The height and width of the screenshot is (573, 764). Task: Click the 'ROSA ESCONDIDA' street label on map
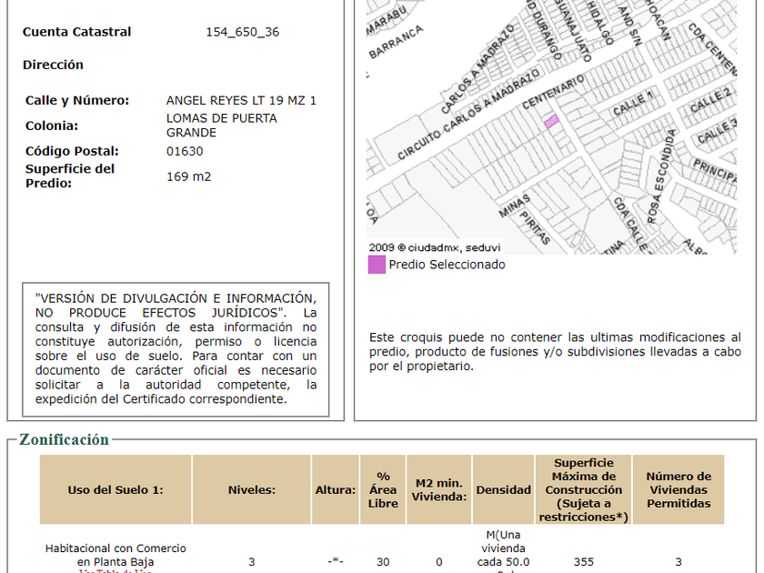point(662,176)
